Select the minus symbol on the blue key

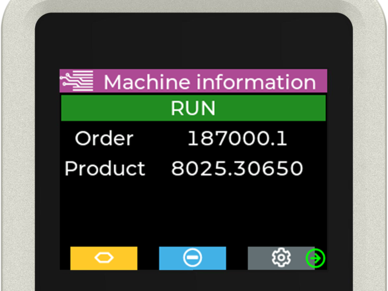click(x=192, y=258)
